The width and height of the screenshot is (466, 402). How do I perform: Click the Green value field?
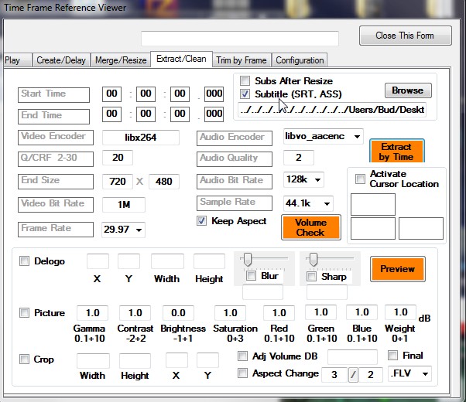(321, 312)
